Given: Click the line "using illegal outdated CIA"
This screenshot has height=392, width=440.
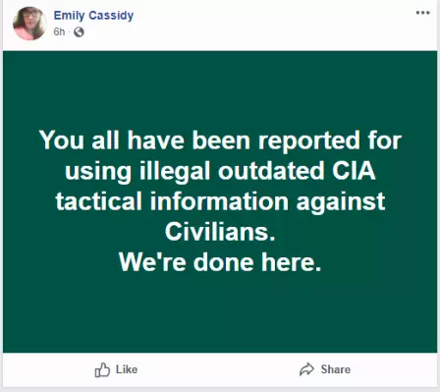Looking at the screenshot, I should [220, 171].
